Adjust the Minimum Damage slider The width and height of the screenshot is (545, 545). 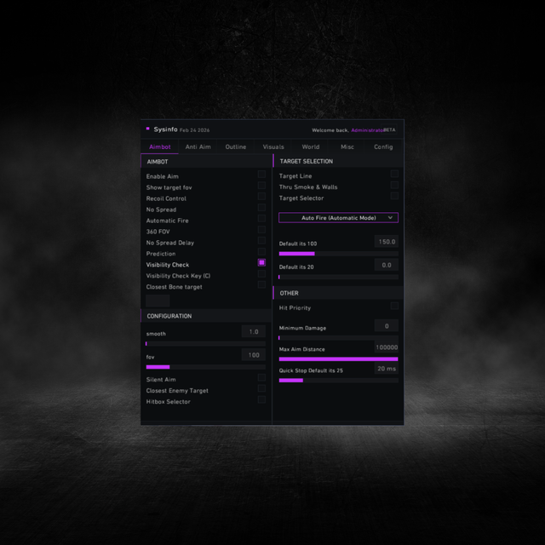tap(338, 338)
